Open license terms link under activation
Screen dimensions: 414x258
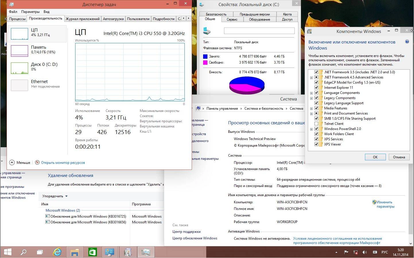pyautogui.click(x=337, y=241)
